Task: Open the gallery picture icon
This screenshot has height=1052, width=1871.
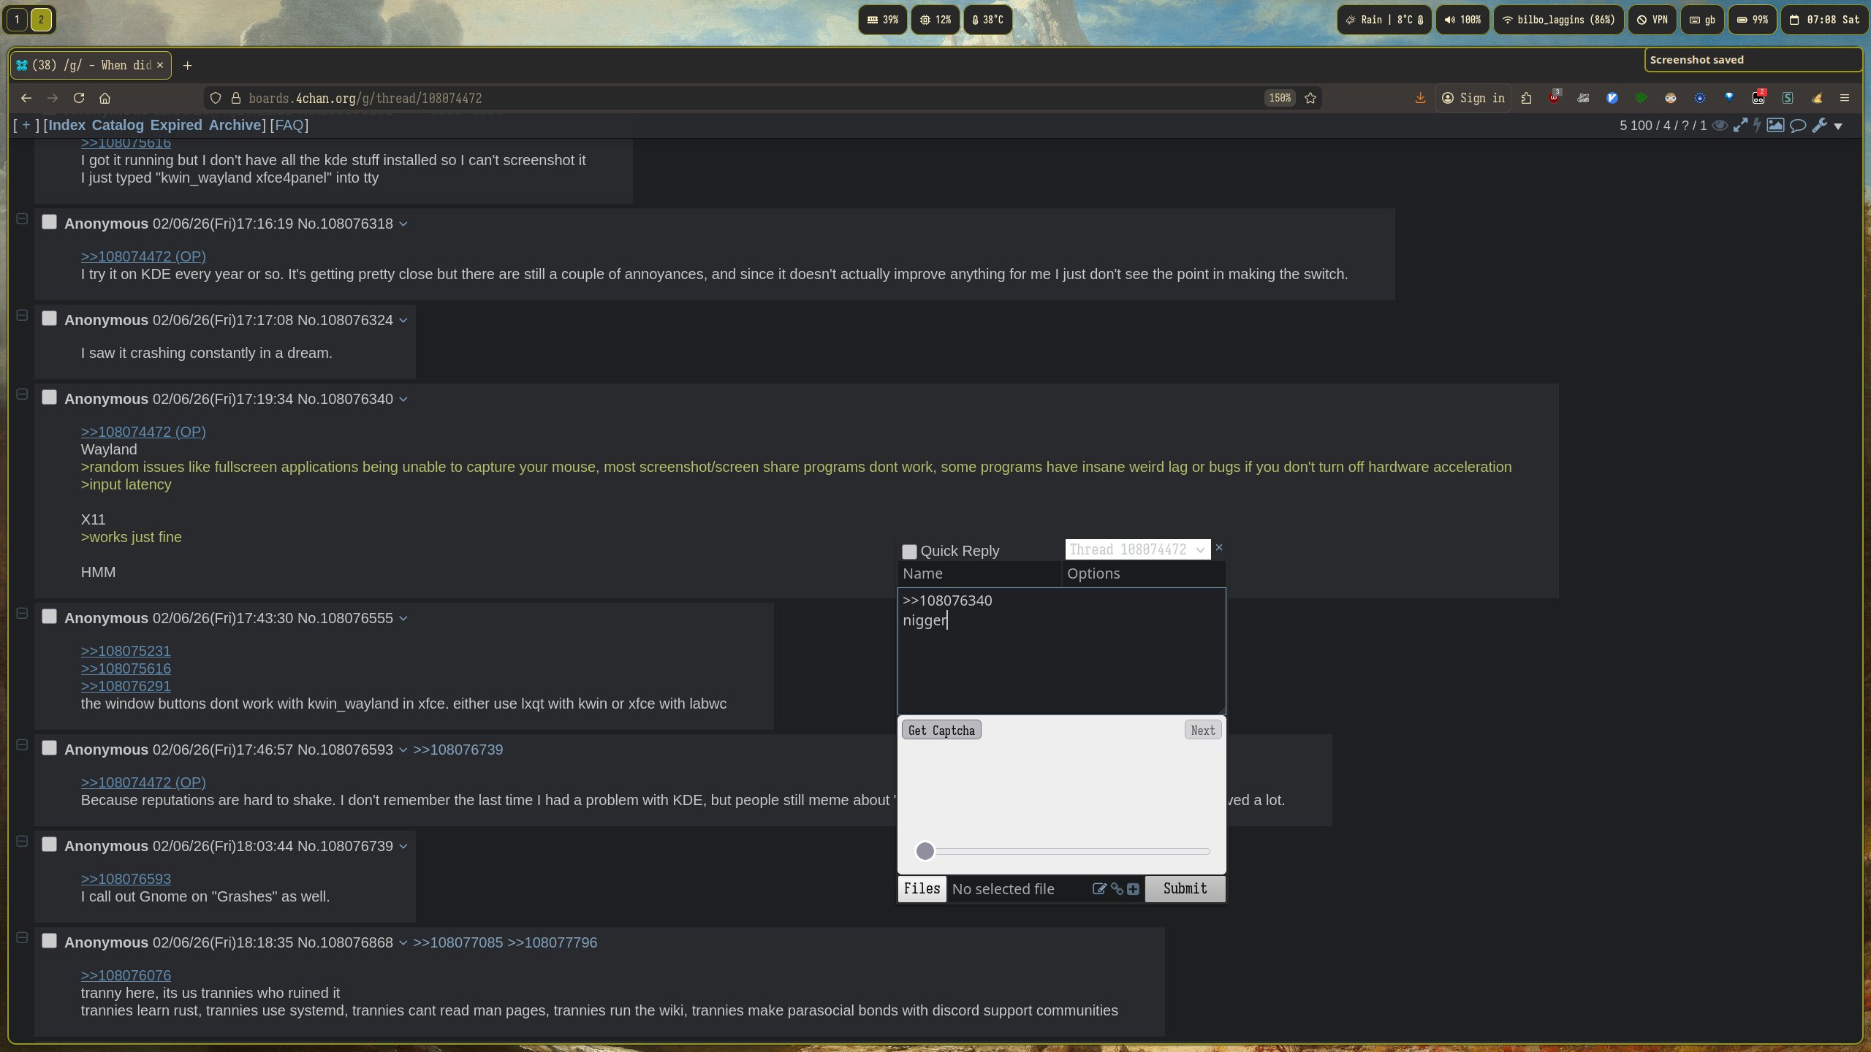Action: click(1775, 126)
